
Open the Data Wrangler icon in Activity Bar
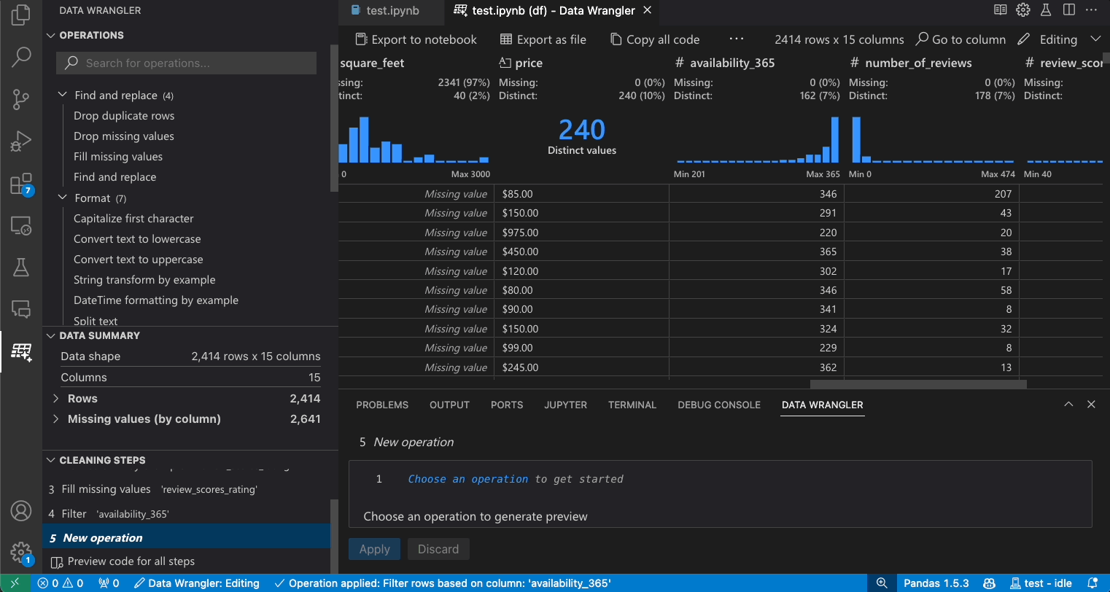pos(21,352)
